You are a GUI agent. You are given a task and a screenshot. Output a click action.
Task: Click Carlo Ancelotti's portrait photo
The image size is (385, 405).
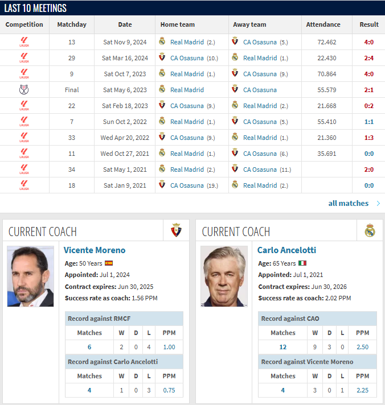coord(224,276)
